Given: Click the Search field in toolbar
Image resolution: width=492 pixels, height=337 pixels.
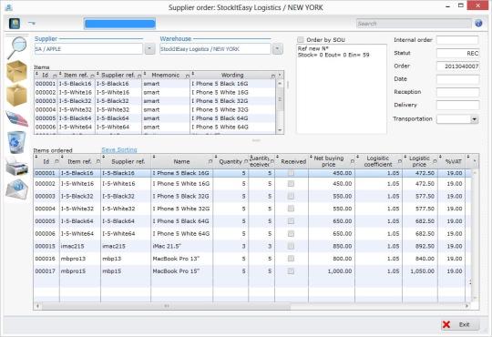Looking at the screenshot, I should (x=414, y=24).
